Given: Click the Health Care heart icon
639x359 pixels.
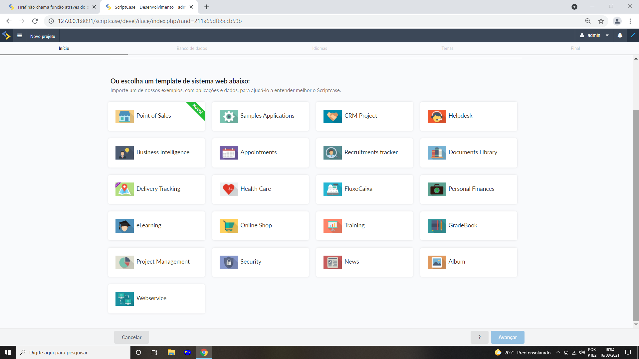Looking at the screenshot, I should click(x=229, y=189).
